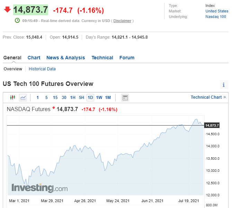Switch chart to candlestick view
The image size is (232, 208).
point(13,98)
